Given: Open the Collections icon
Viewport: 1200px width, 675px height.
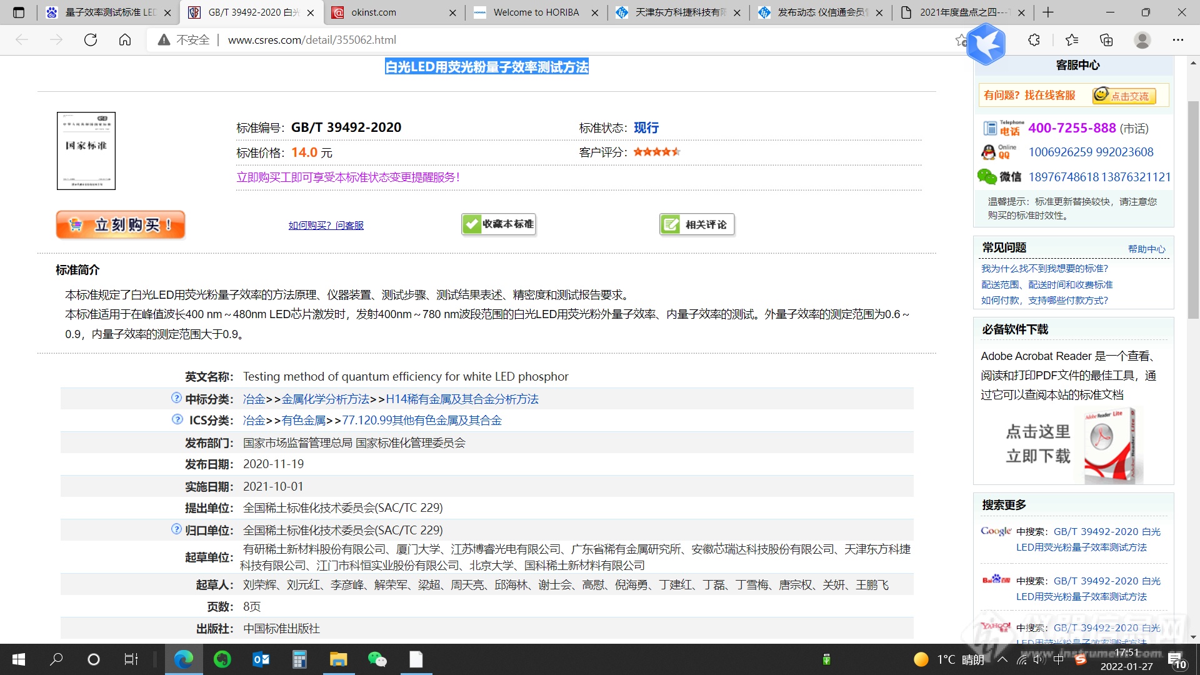Looking at the screenshot, I should click(1106, 40).
